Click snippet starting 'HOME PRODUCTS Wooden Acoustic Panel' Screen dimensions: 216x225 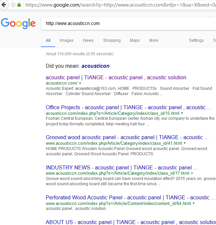coord(127,151)
